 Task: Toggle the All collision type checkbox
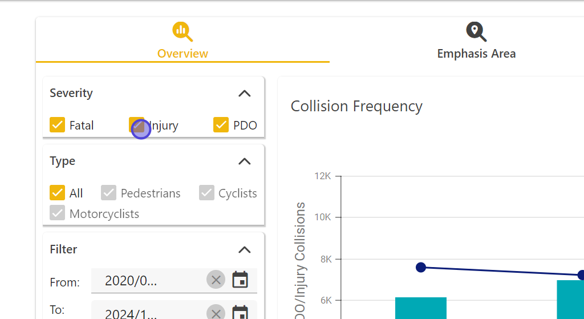(x=57, y=193)
